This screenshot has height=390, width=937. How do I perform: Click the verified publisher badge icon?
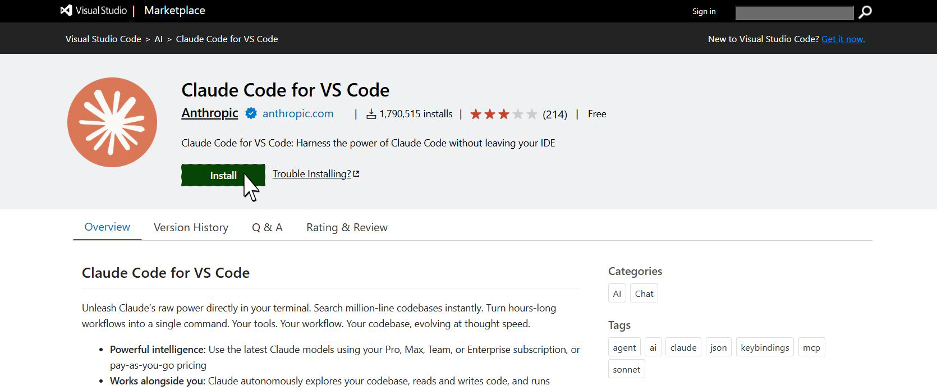pos(251,114)
